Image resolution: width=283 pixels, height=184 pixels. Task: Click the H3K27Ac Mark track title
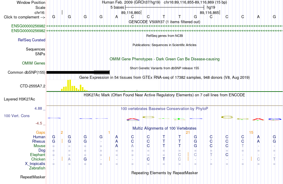point(164,95)
